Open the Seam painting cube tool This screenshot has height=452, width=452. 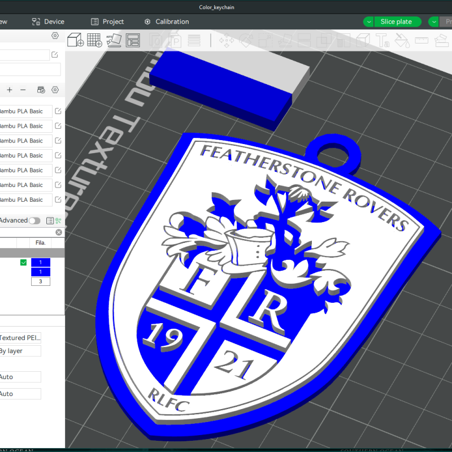363,40
